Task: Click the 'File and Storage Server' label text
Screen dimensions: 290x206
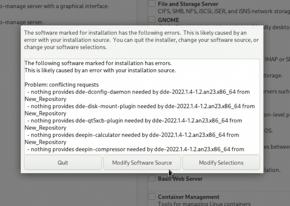Action: coord(188,4)
